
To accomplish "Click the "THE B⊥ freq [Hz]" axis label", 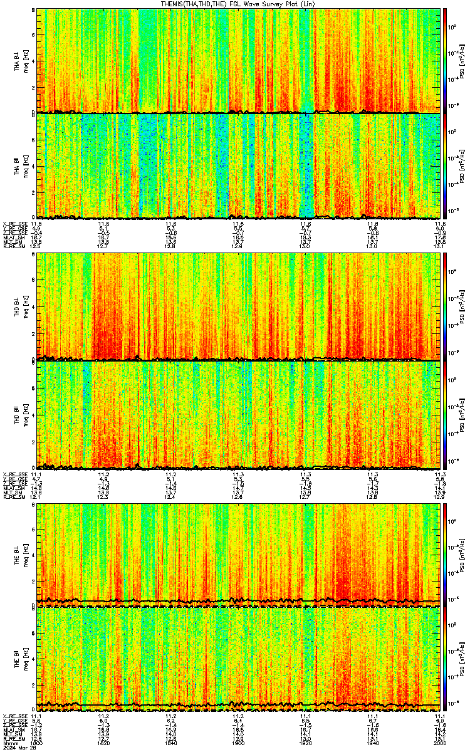I will click(x=21, y=554).
